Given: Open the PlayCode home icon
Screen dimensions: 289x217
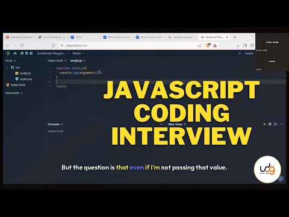Looking at the screenshot, I should tap(15, 53).
